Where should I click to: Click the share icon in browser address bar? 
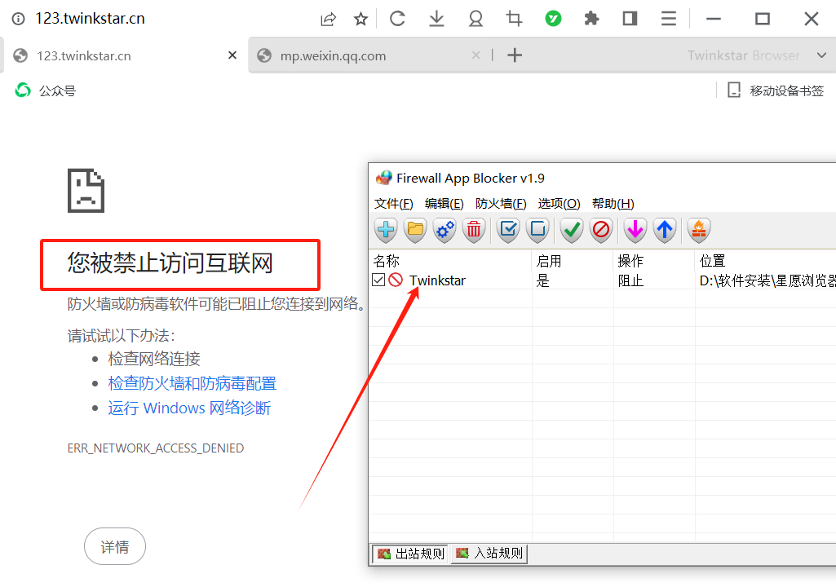tap(329, 20)
